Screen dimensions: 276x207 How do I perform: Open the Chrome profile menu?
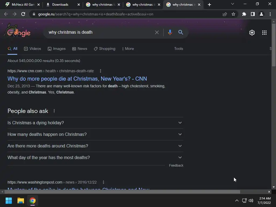(261, 14)
